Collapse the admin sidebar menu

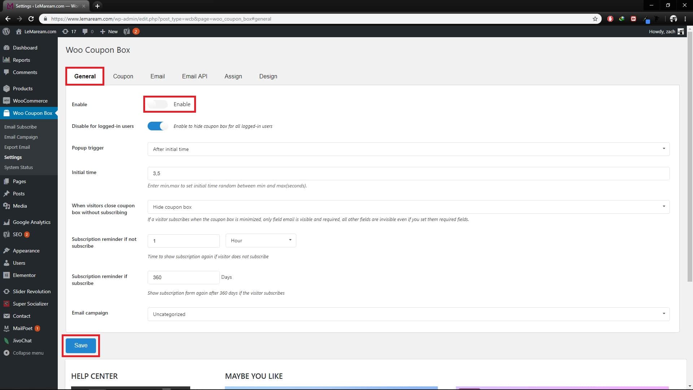[29, 353]
